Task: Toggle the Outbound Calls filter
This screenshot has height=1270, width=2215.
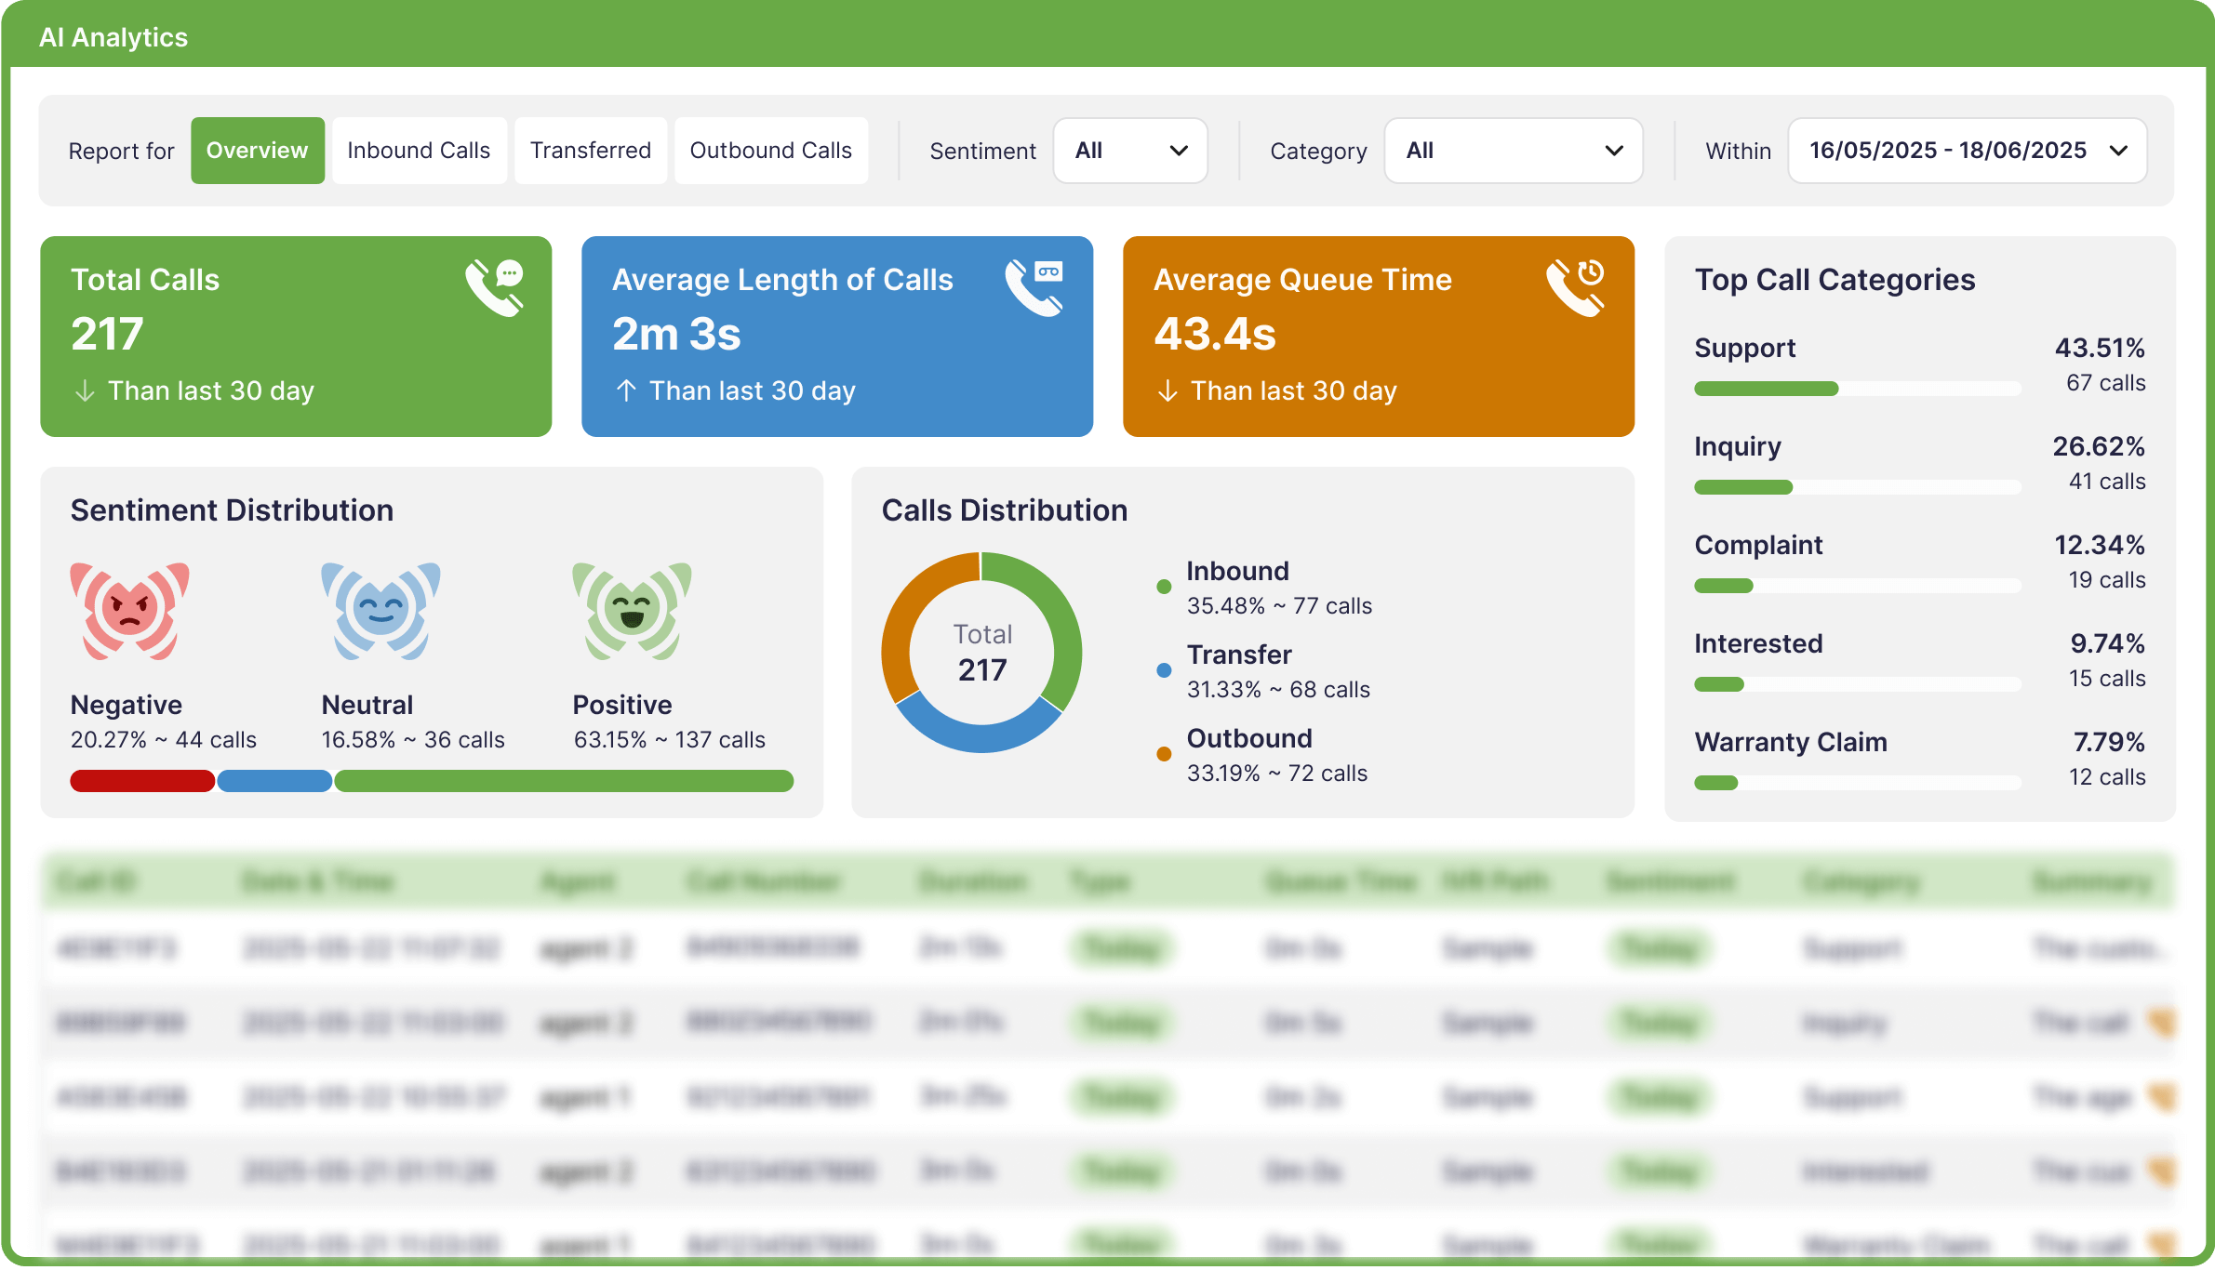Action: (x=771, y=150)
